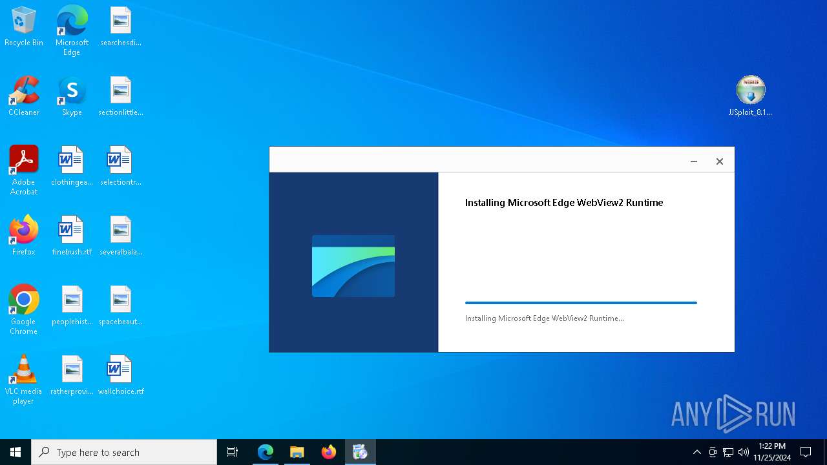
Task: Select the selectiontr... Word document
Action: [121, 167]
